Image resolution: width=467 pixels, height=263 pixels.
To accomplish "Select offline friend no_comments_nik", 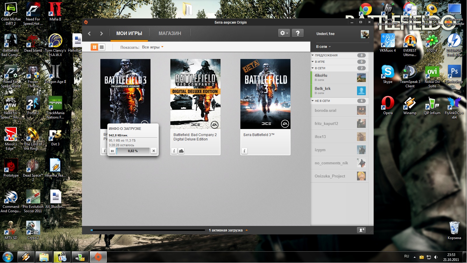I will [x=340, y=163].
